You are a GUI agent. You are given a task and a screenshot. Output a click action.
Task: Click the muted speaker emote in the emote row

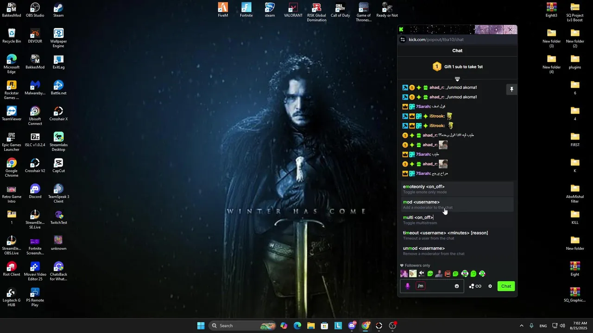pos(422,274)
